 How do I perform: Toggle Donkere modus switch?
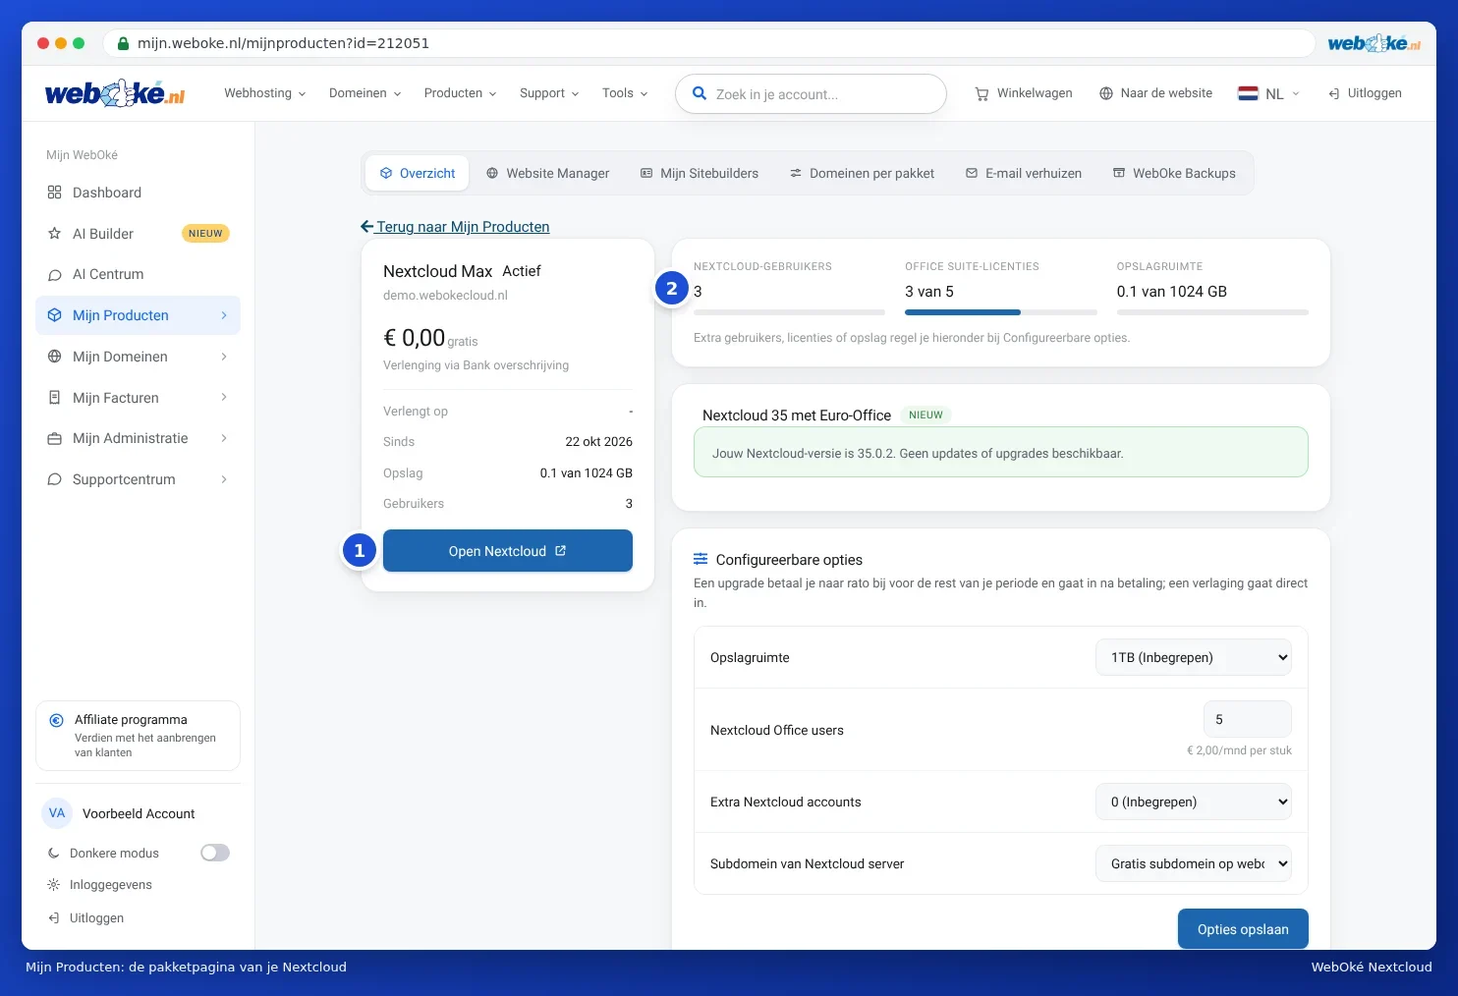click(215, 853)
